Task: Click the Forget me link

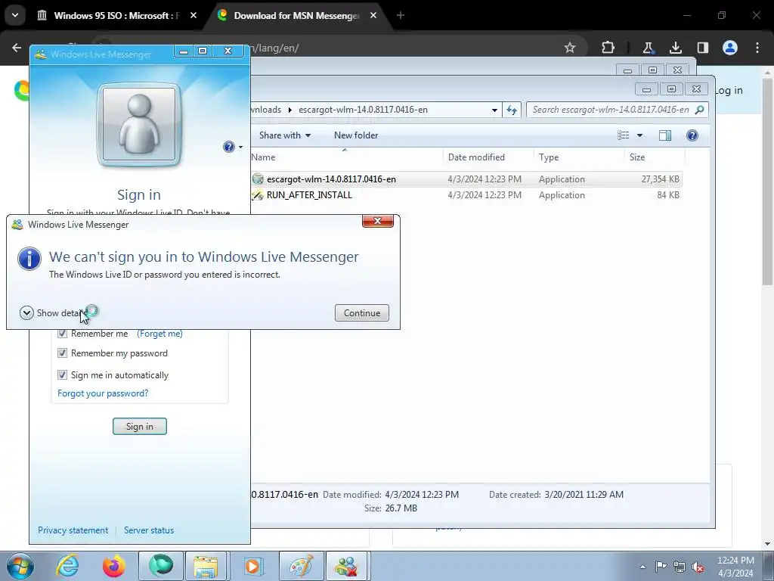Action: click(160, 334)
